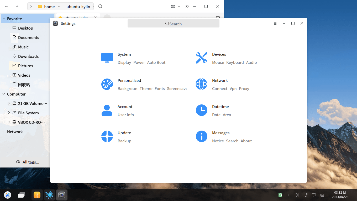Click the Auto Boot link under System
The width and height of the screenshot is (357, 201).
(x=156, y=63)
